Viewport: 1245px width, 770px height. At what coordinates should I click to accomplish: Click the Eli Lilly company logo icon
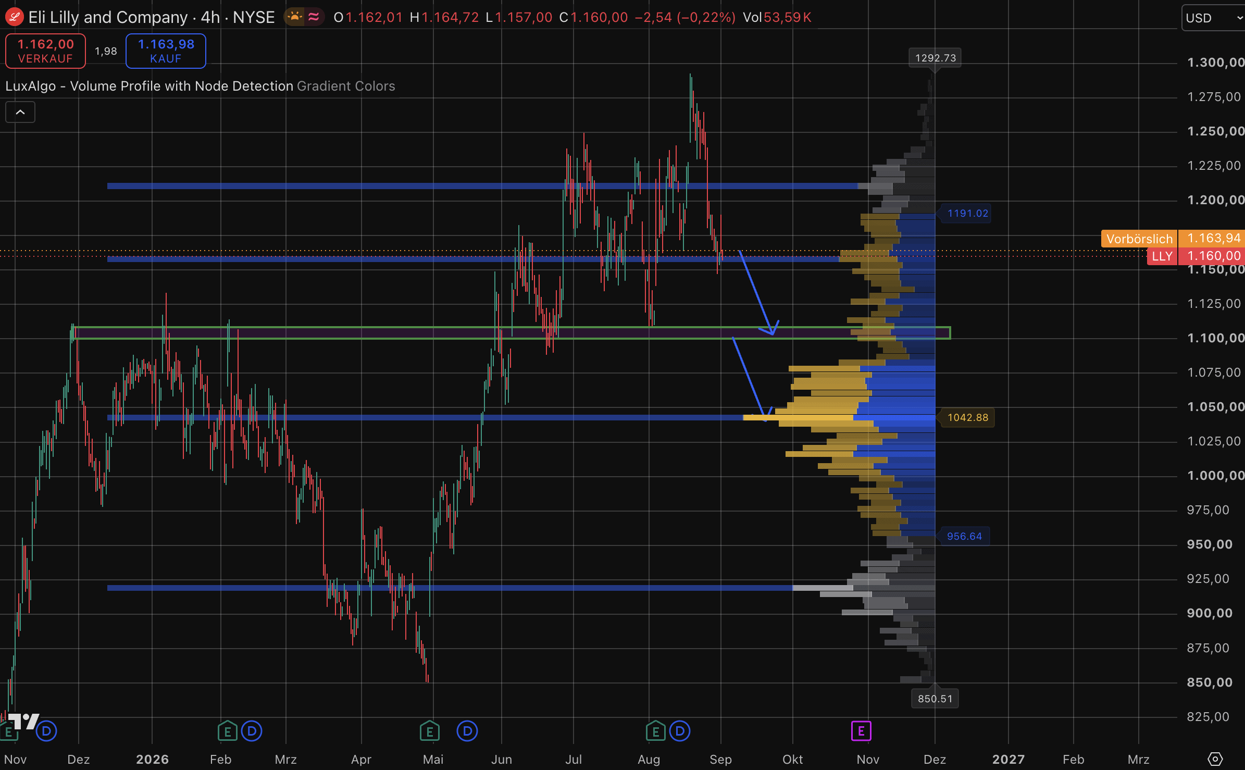pyautogui.click(x=14, y=17)
